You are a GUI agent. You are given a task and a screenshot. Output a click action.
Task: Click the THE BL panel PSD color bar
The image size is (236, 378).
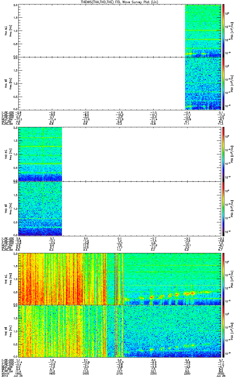pos(223,278)
